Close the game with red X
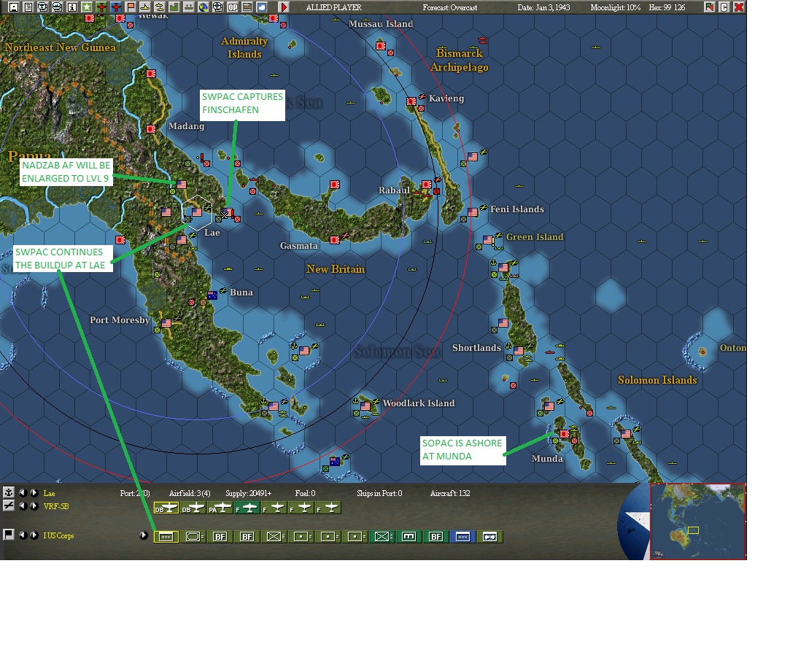 pos(739,7)
